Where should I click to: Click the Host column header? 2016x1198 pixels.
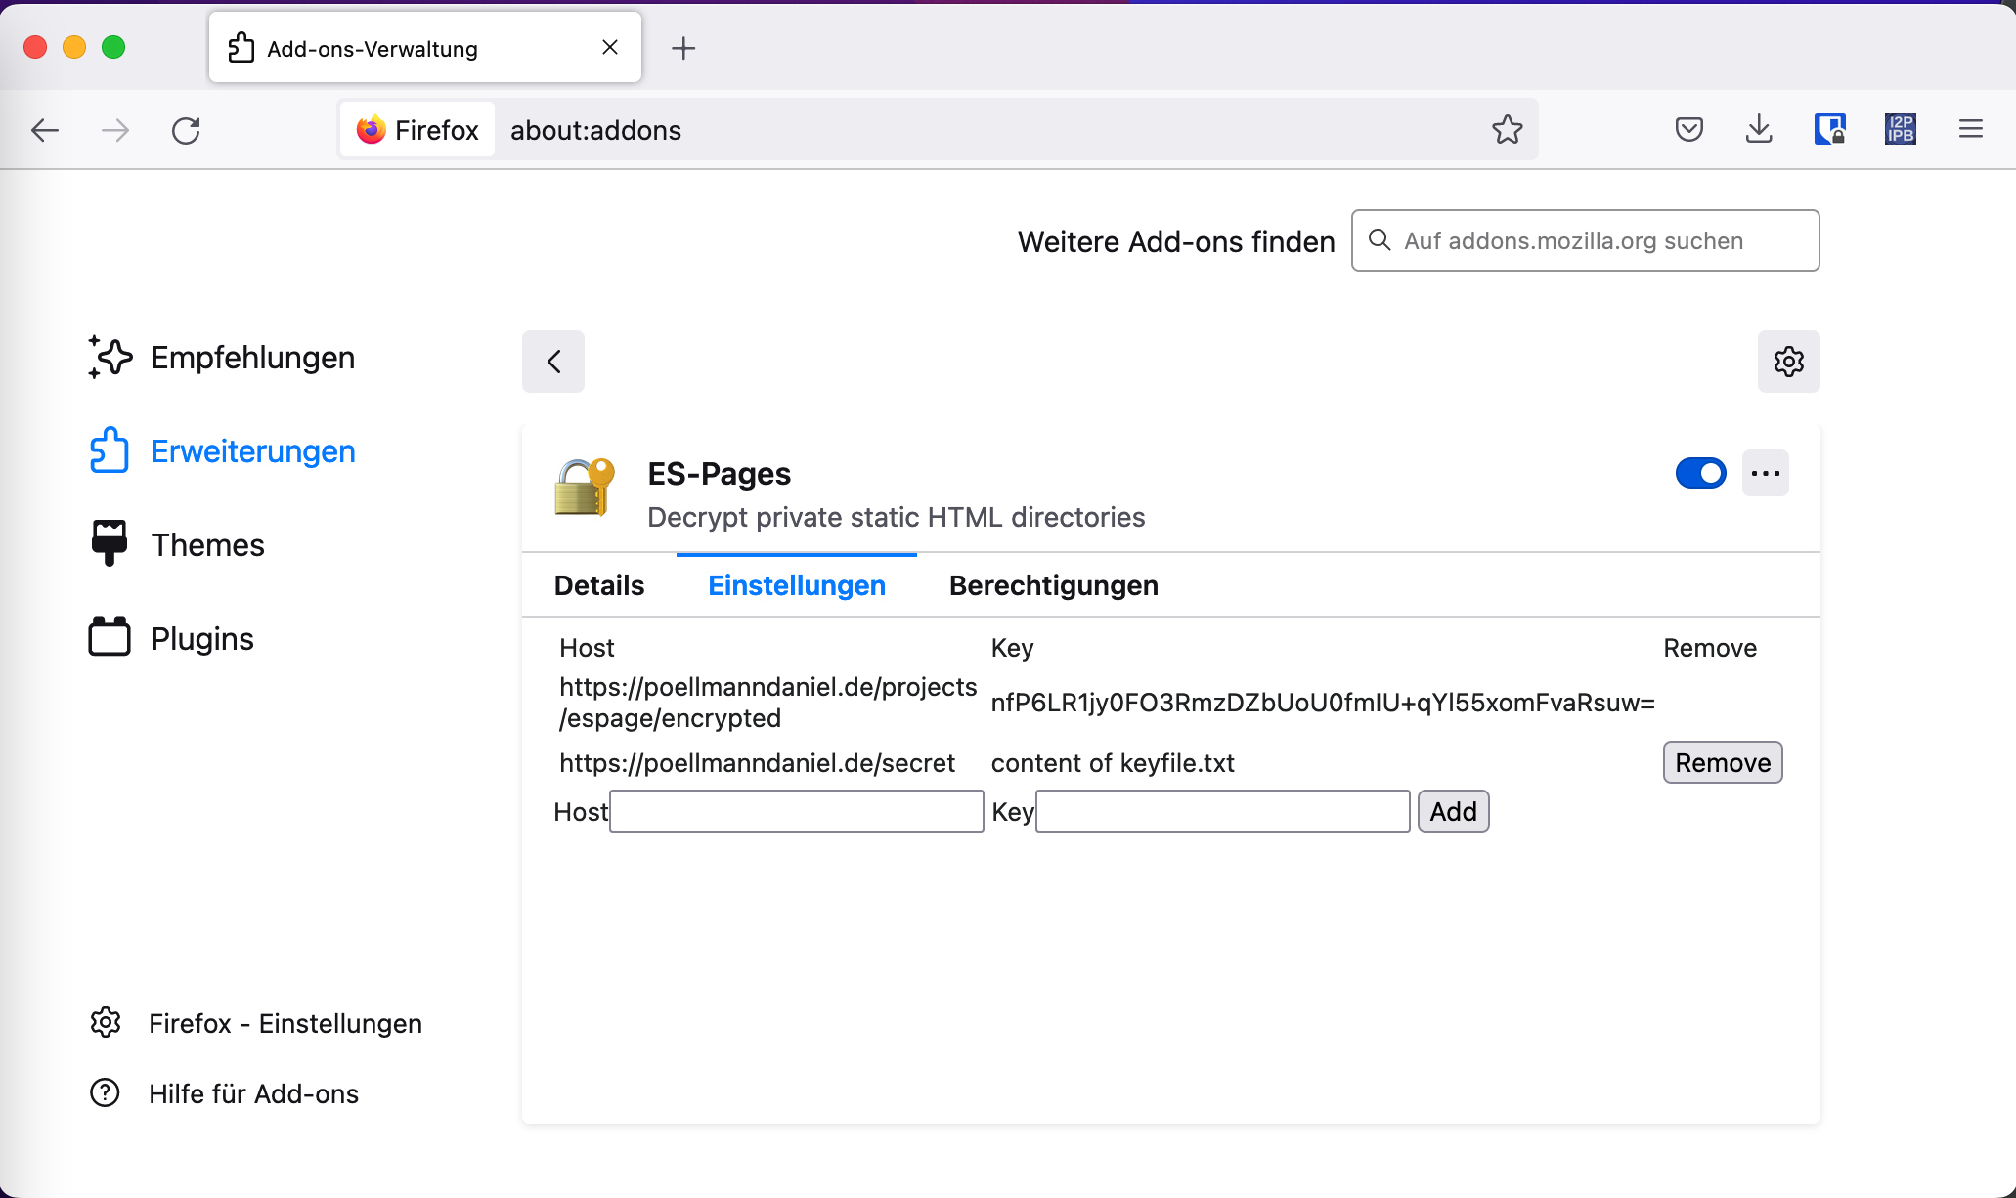tap(587, 648)
